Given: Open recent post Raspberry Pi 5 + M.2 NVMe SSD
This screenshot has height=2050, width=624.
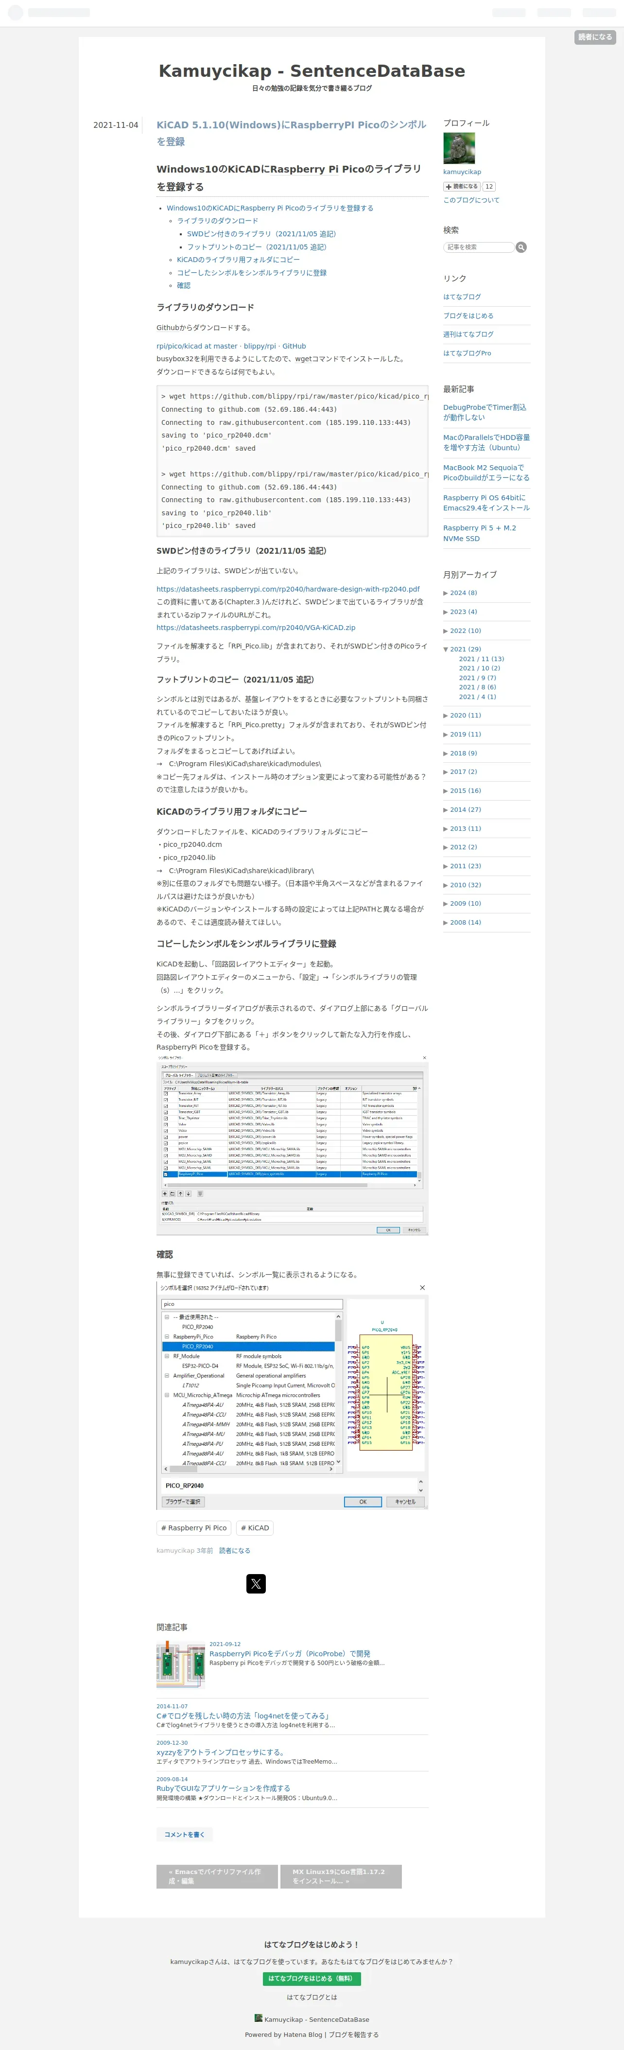Looking at the screenshot, I should (x=479, y=533).
